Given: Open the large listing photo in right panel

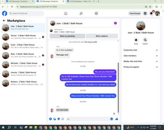Looking at the screenshot, I should tap(141, 26).
